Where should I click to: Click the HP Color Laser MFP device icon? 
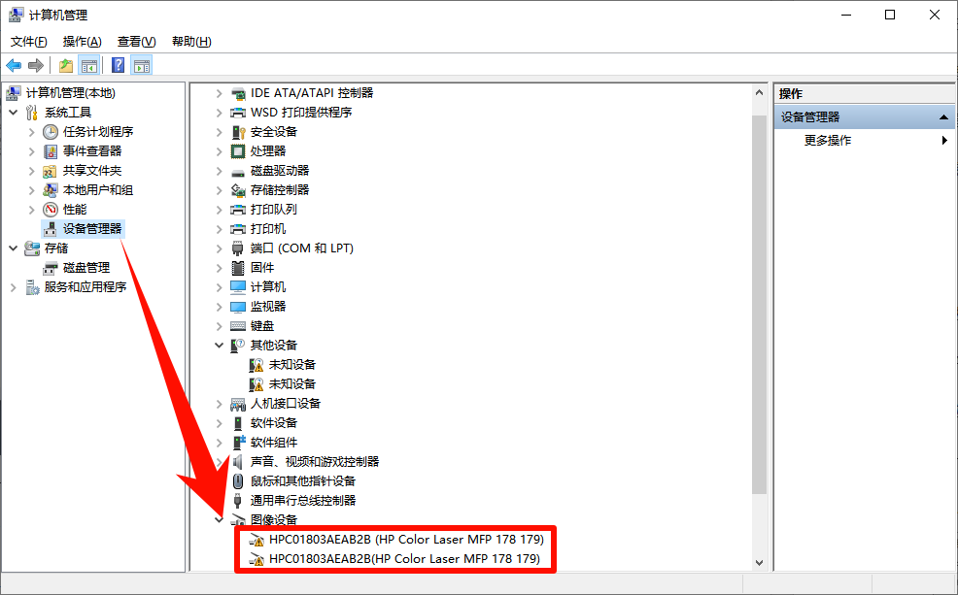pyautogui.click(x=257, y=540)
